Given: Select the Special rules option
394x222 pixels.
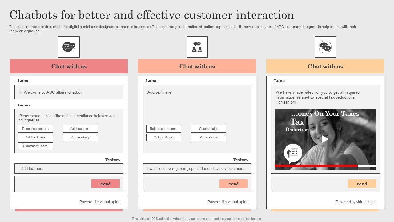Looking at the screenshot, I should point(208,129).
